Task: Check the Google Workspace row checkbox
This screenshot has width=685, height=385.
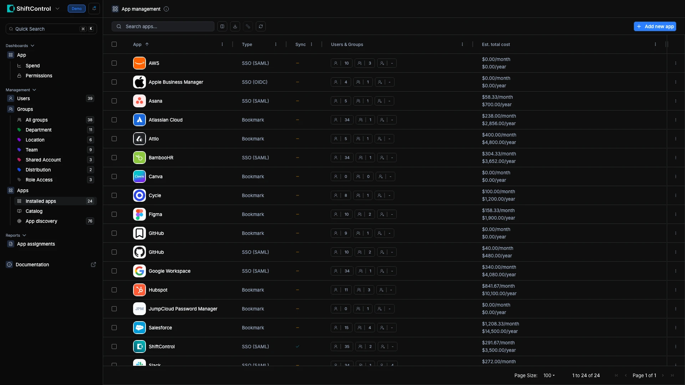Action: click(x=114, y=271)
